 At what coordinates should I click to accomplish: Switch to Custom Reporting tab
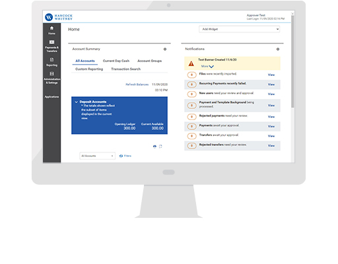click(89, 69)
